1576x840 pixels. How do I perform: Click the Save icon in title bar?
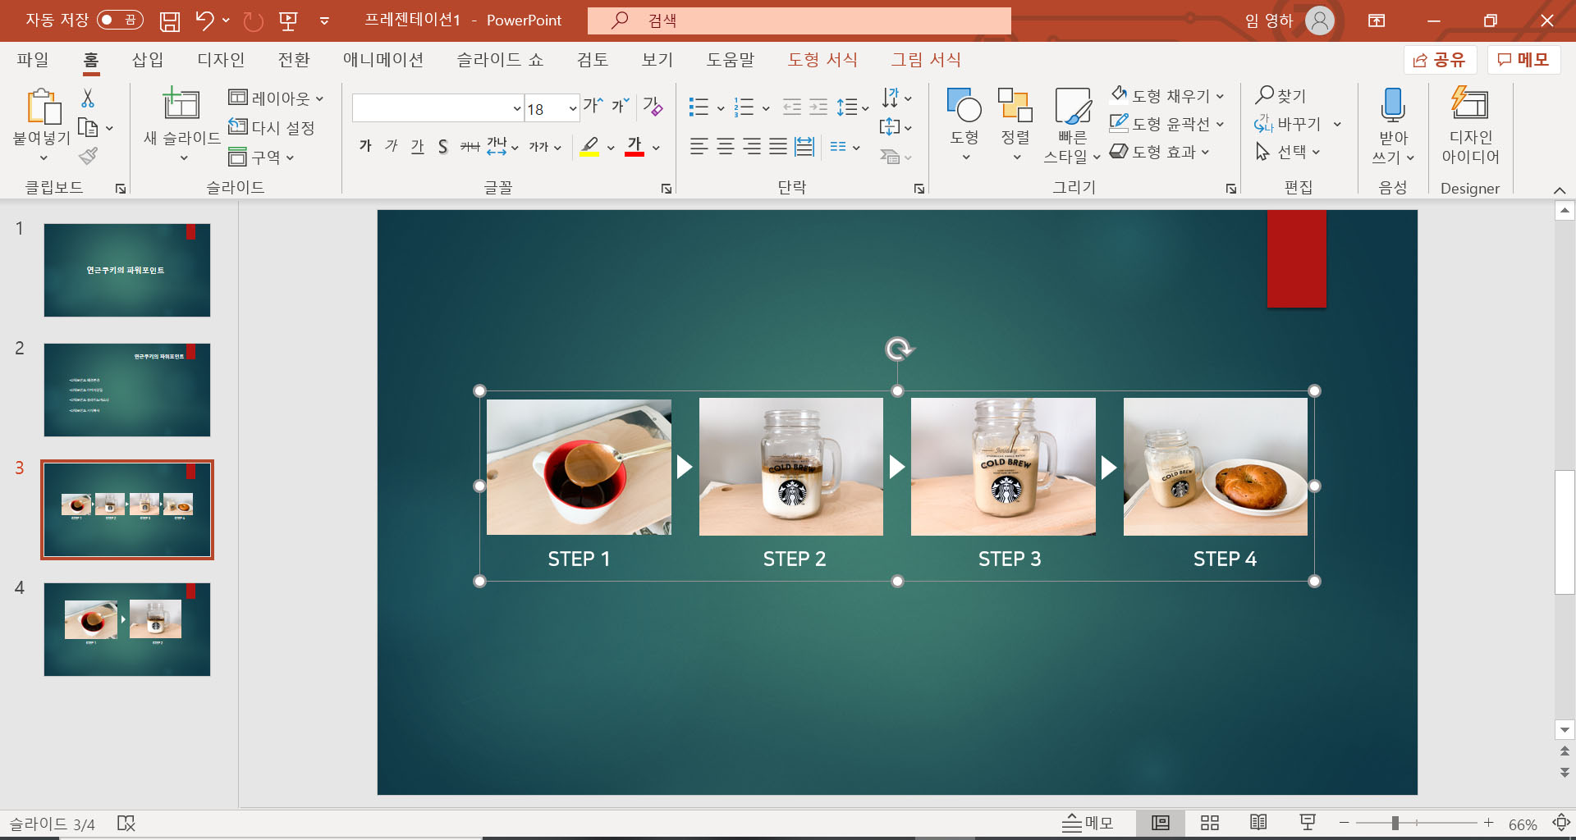click(169, 21)
